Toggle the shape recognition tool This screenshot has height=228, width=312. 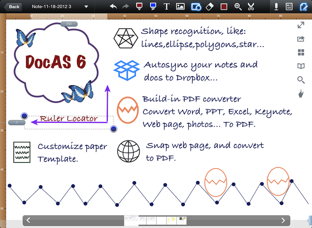point(196,7)
